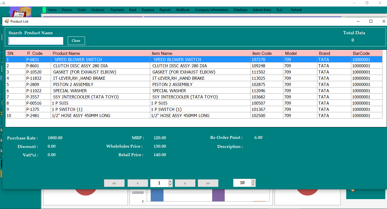Open the Company Information menu
Image resolution: width=387 pixels, height=209 pixels.
211,10
